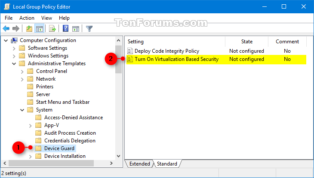Click the Back arrow toolbar icon
Viewport: 314px width, 178px height.
tap(6, 29)
